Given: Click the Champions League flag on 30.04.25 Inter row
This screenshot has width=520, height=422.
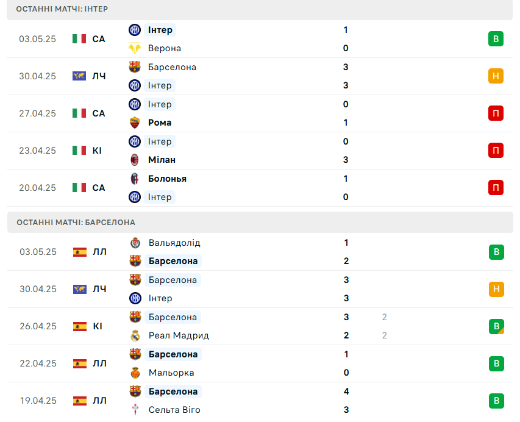Looking at the screenshot, I should click(79, 76).
